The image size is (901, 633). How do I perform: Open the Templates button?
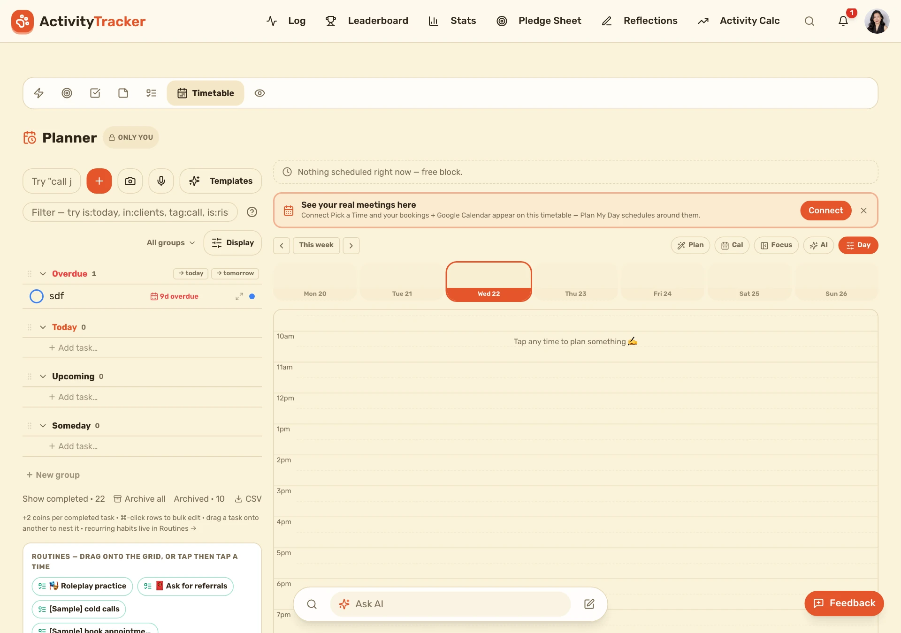click(x=221, y=181)
